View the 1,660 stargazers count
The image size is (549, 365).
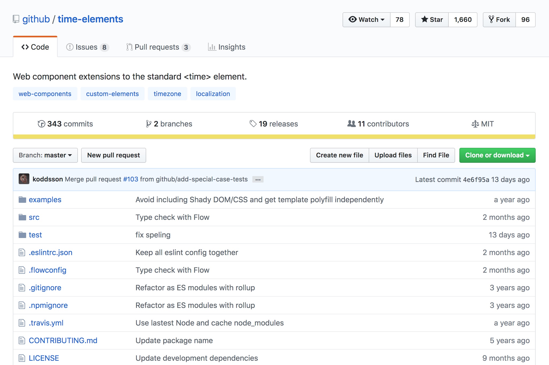463,19
